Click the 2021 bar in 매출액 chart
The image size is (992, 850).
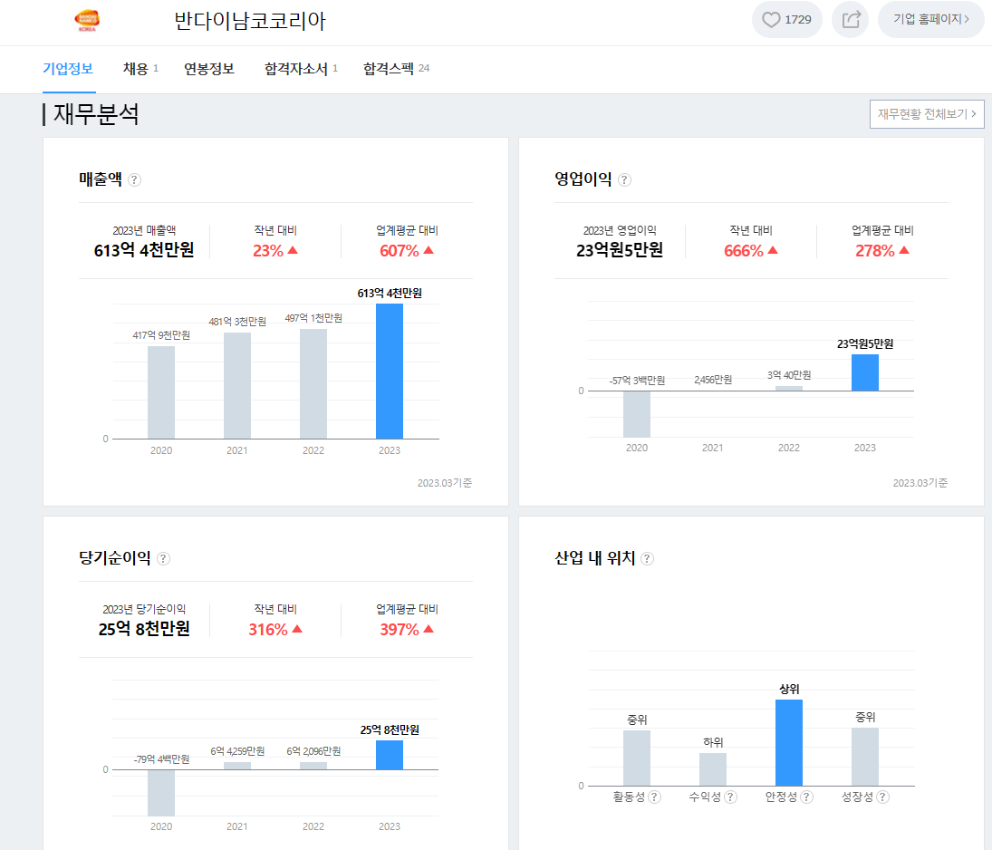pyautogui.click(x=237, y=385)
